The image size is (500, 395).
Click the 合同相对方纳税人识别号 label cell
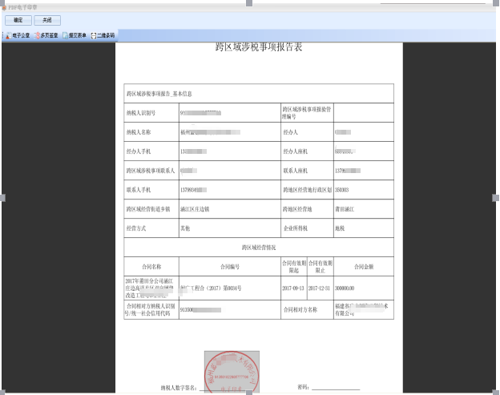(151, 309)
